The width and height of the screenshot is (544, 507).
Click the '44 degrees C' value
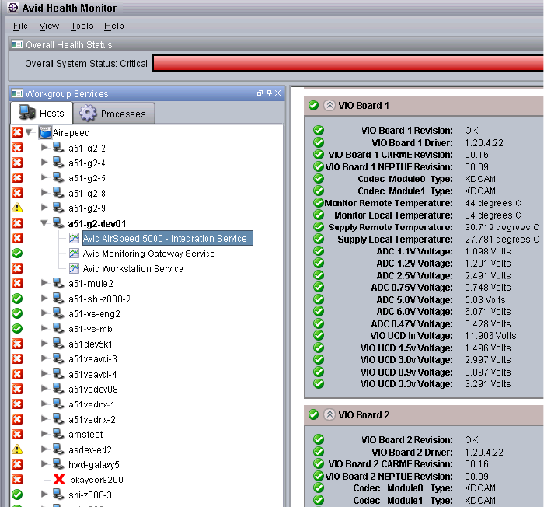tap(493, 203)
